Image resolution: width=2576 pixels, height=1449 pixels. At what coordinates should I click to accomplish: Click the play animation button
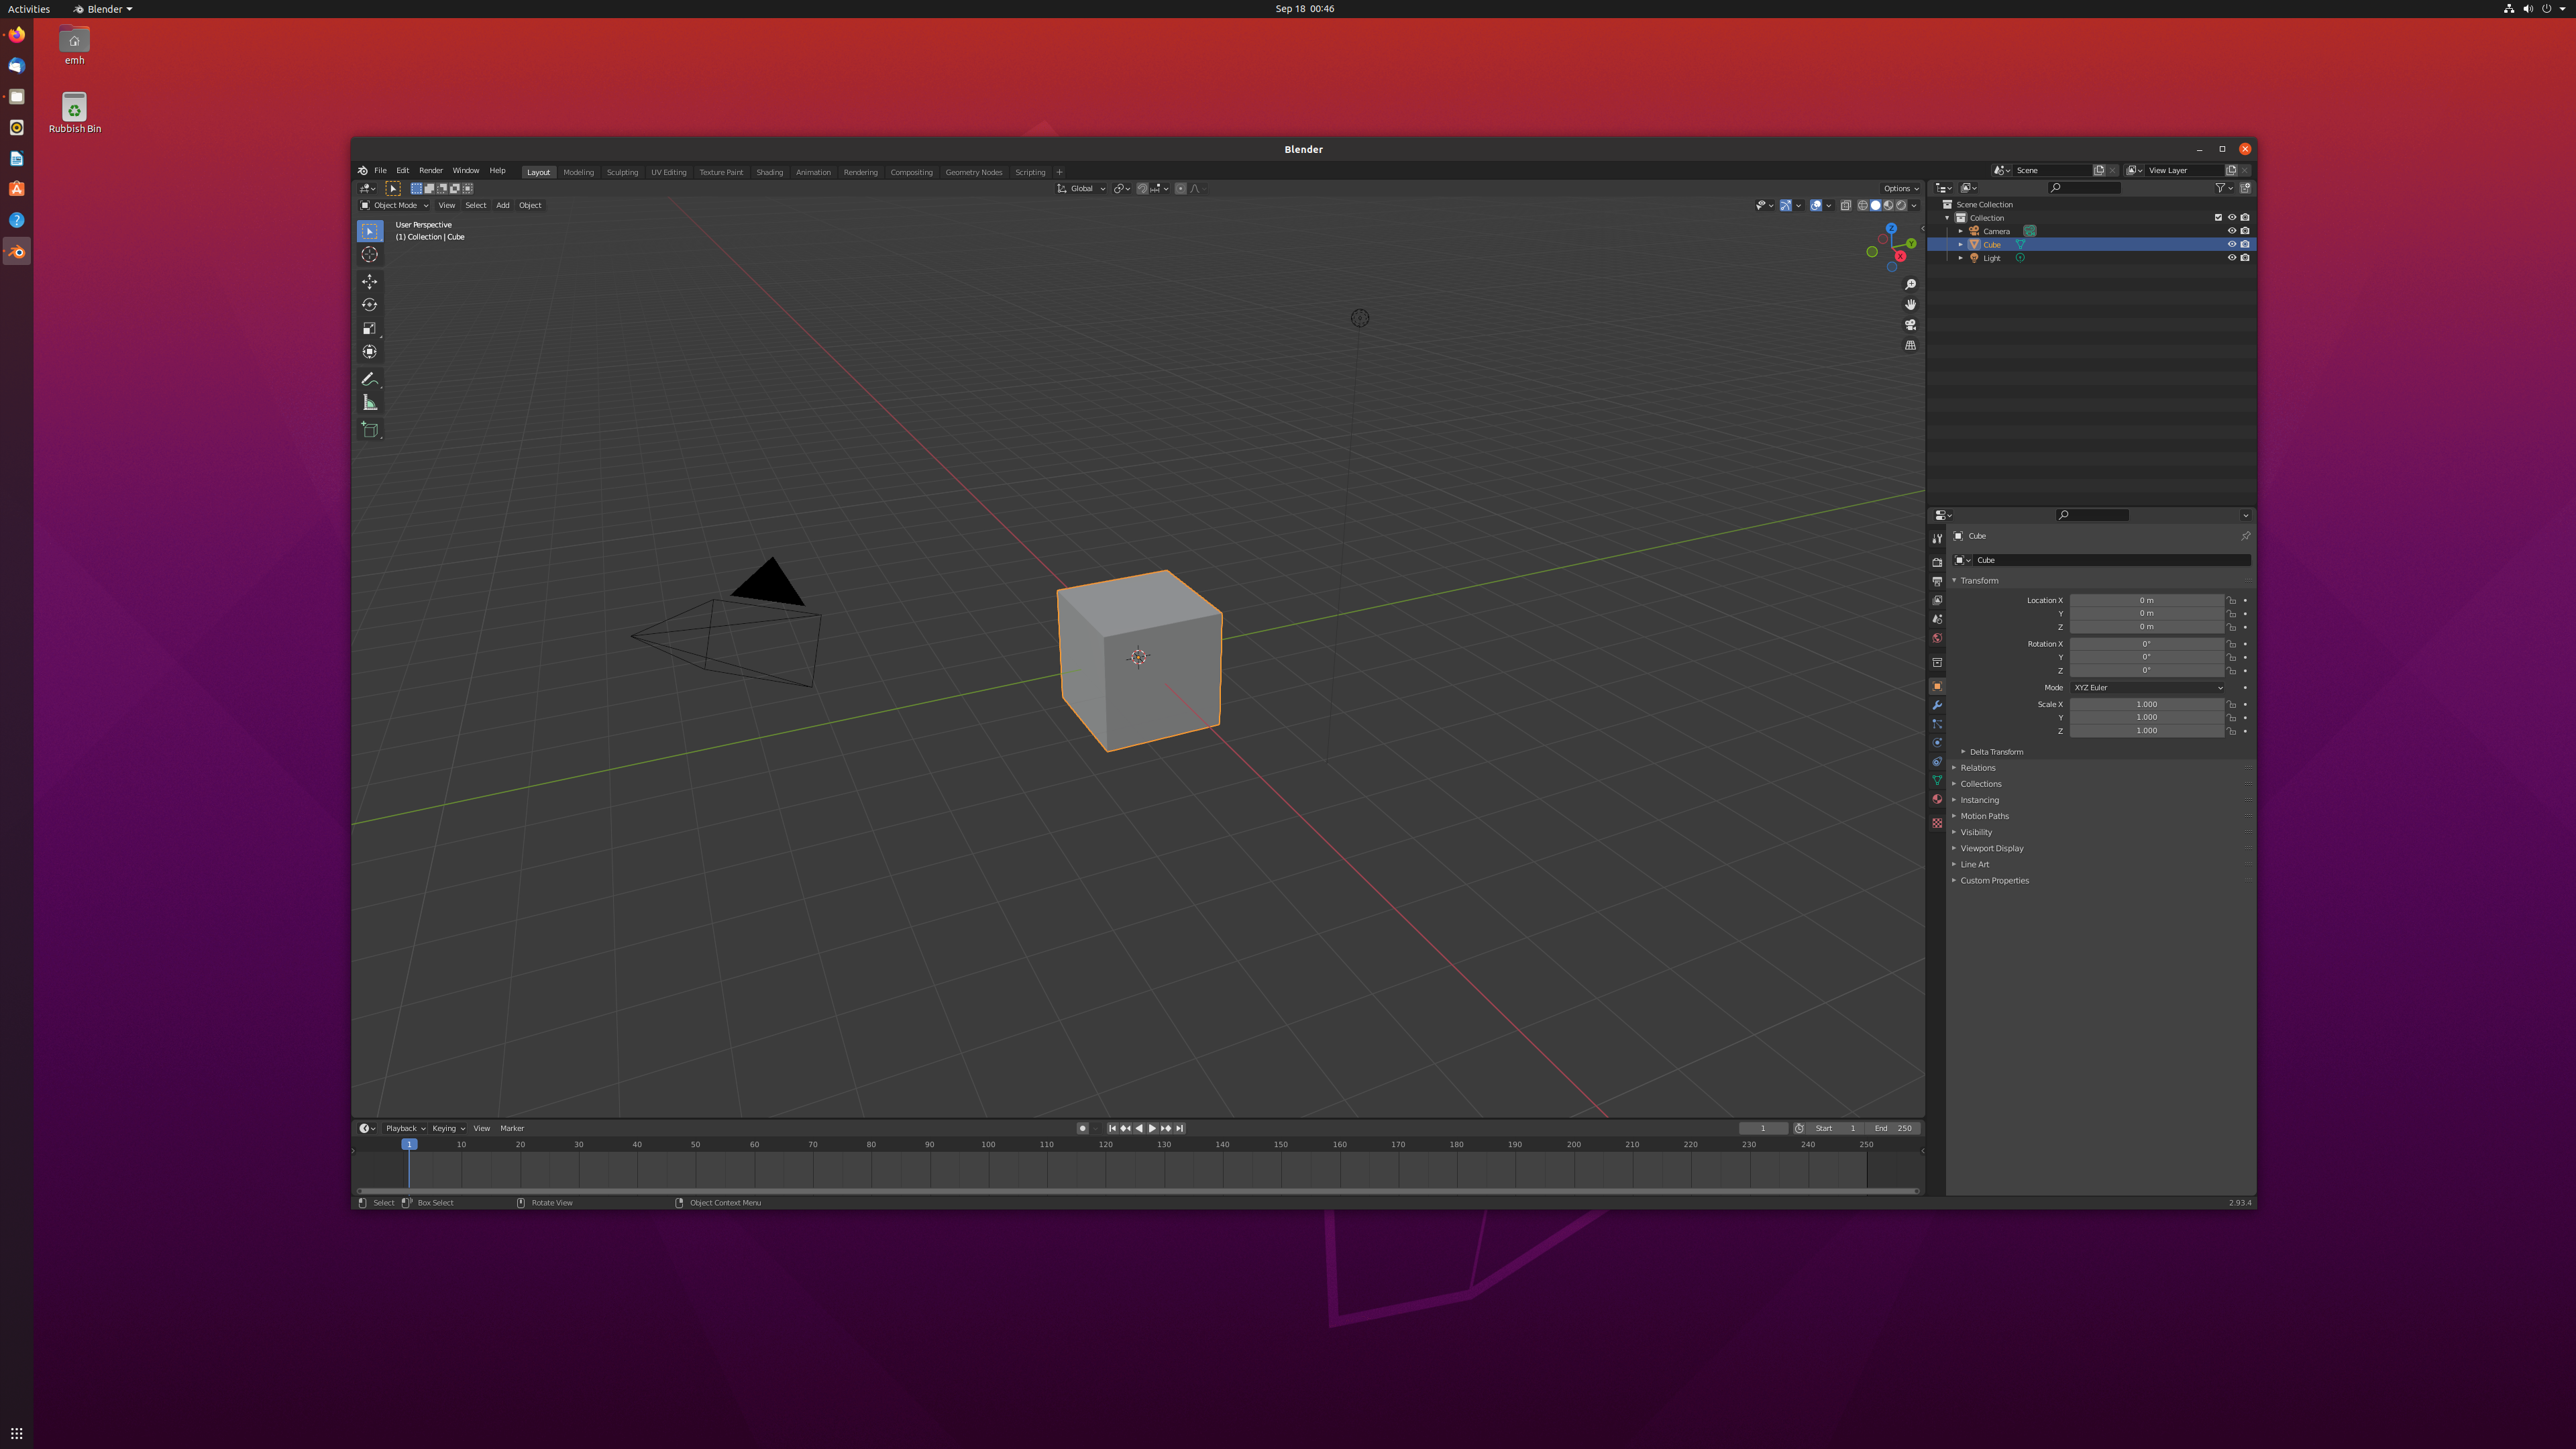(1152, 1129)
